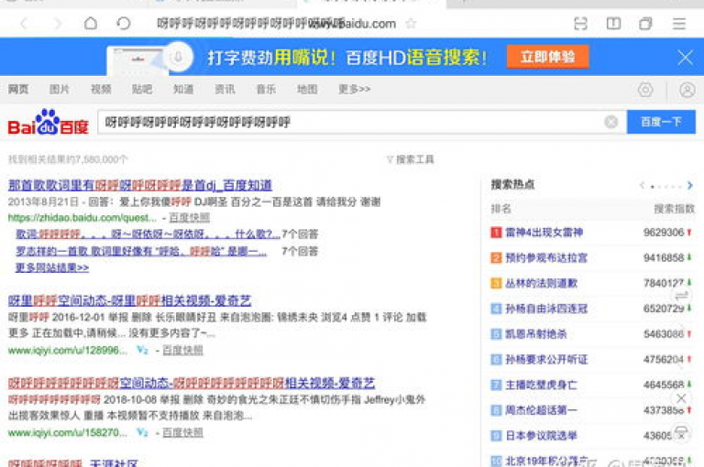
Task: Click the floating swap arrows icon
Action: point(682,296)
